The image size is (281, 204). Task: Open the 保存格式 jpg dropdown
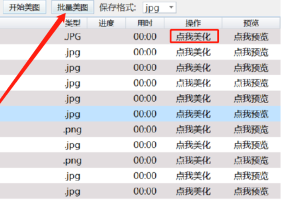pyautogui.click(x=160, y=8)
